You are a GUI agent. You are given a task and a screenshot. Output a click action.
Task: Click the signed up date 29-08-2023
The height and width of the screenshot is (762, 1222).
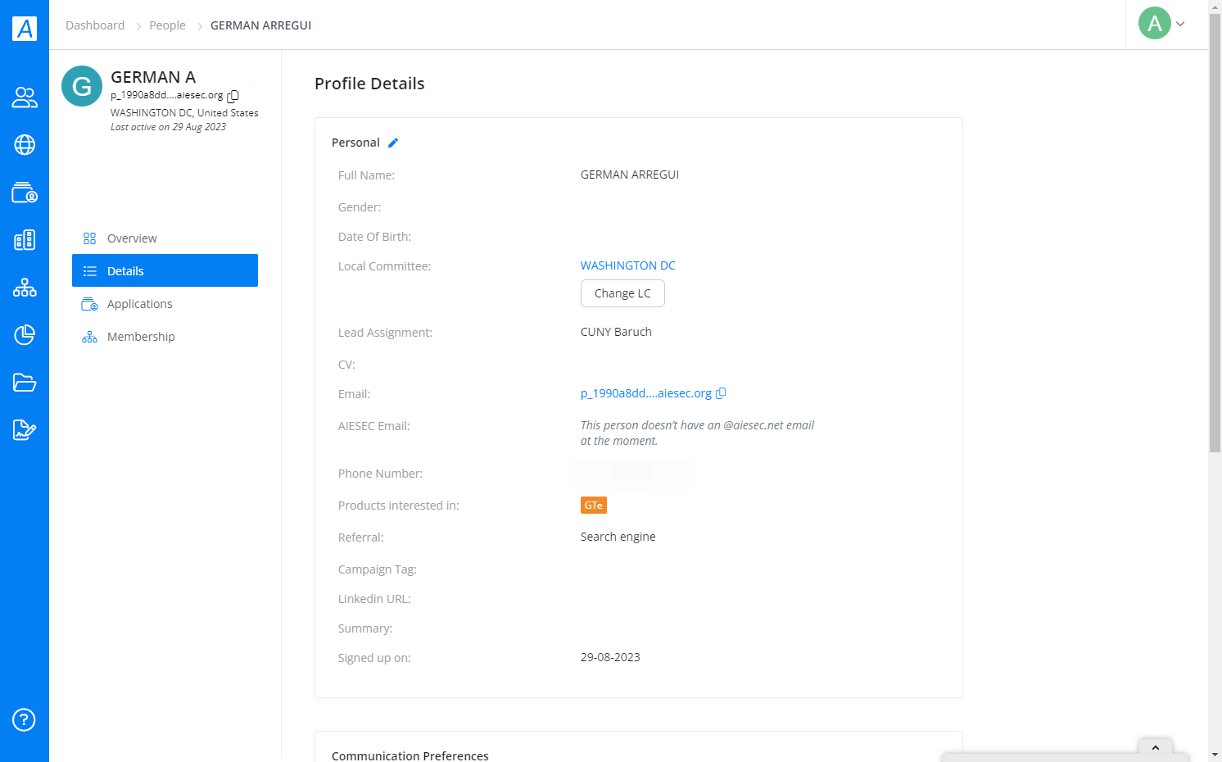pyautogui.click(x=610, y=657)
